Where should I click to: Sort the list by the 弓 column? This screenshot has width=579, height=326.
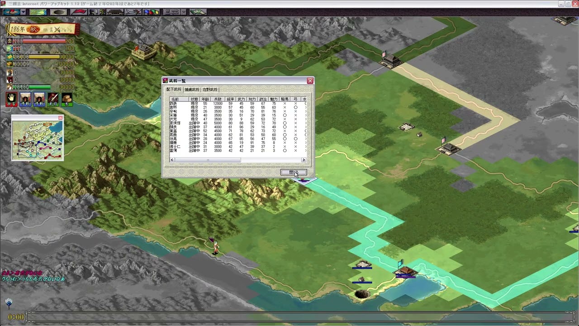(295, 99)
